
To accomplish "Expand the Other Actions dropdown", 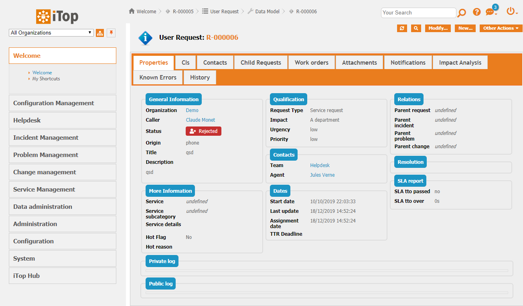I will pyautogui.click(x=501, y=28).
